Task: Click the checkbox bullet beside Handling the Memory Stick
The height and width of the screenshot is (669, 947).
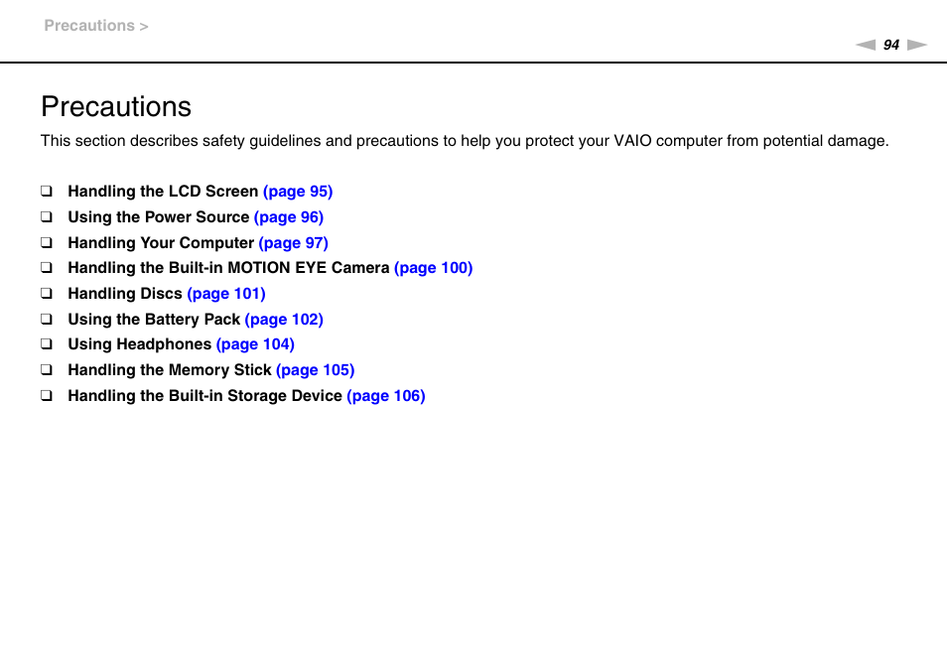Action: coord(47,370)
